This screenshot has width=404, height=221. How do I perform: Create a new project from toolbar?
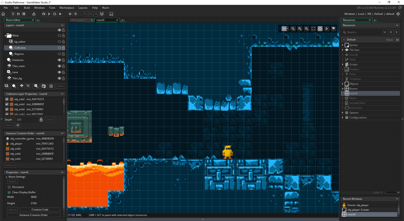tap(13, 14)
